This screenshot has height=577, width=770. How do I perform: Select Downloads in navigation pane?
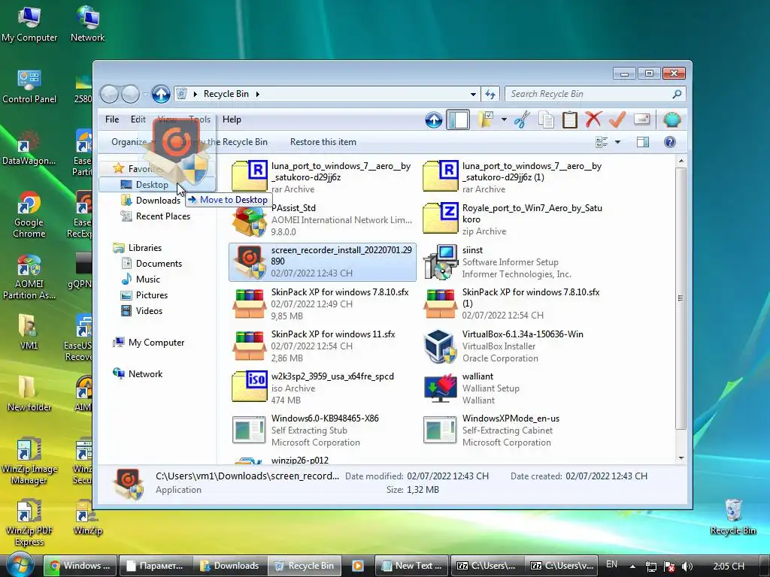pos(158,200)
